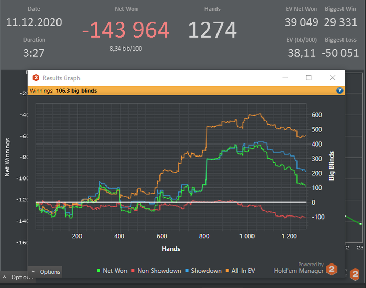Toggle the blue Showdown legend swatch
Screen dimensions: 366x288
[x=187, y=271]
